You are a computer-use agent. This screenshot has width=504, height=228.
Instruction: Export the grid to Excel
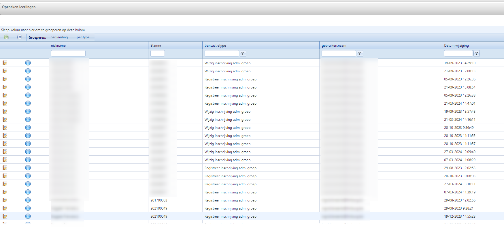click(6, 37)
